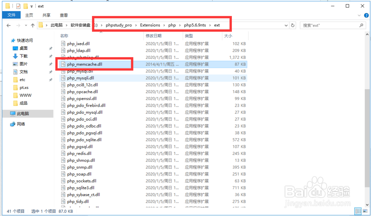Click the quick access properties checkmark icon
This screenshot has width=371, height=216.
(x=18, y=6)
